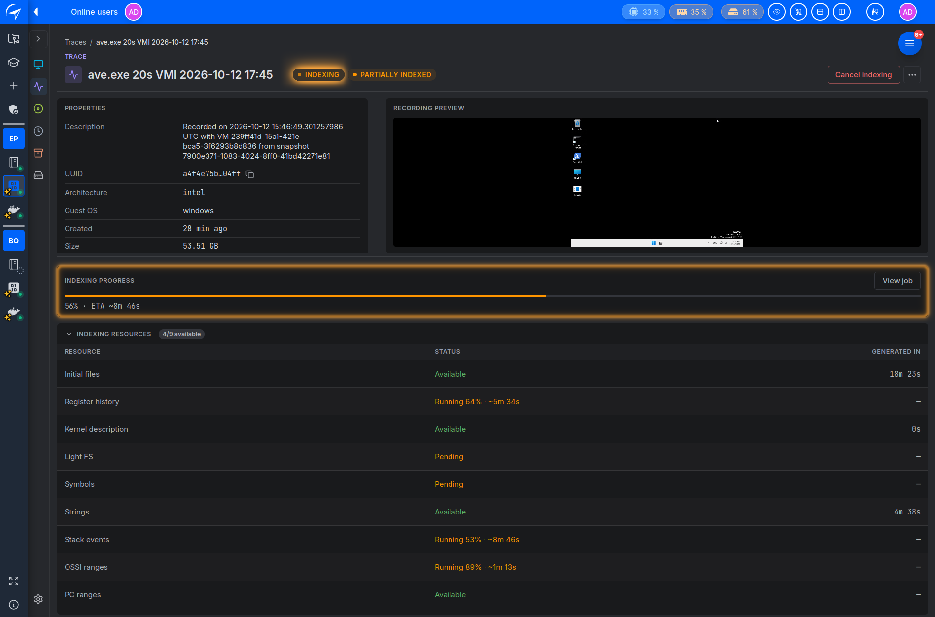Open the settings gear icon

pos(38,599)
